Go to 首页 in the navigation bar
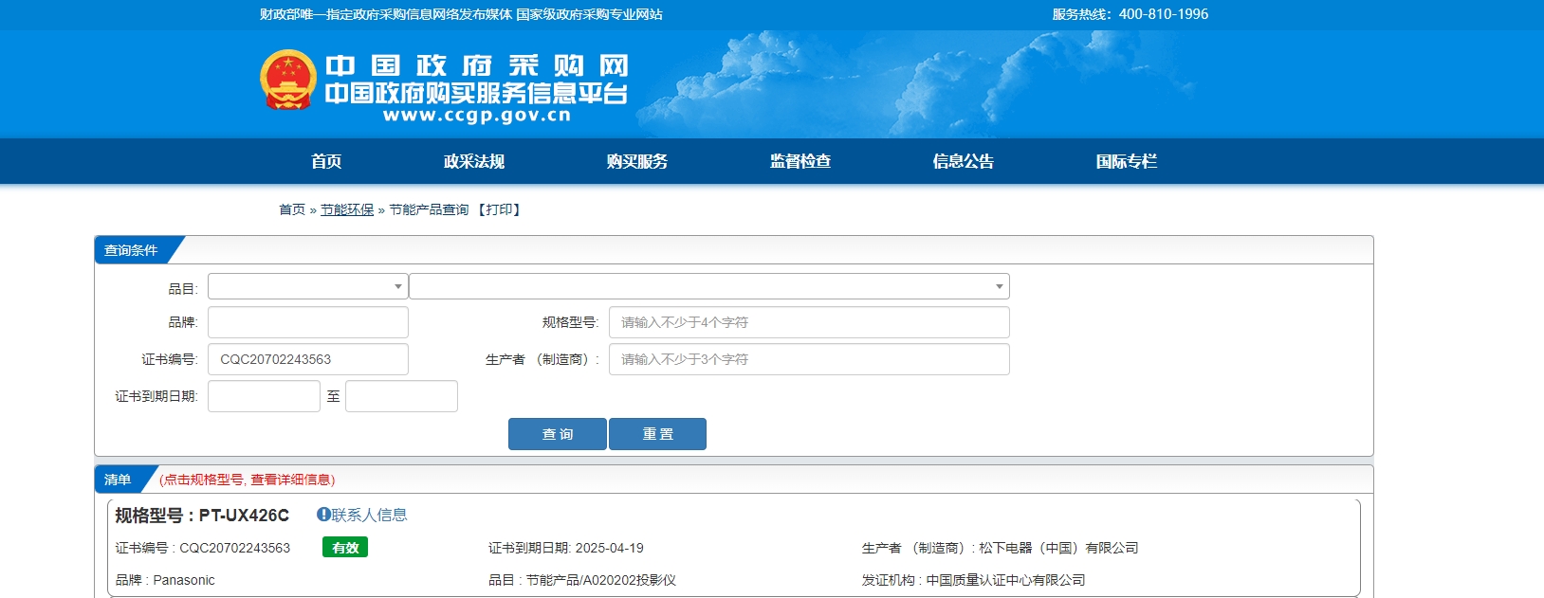Image resolution: width=1544 pixels, height=598 pixels. (326, 161)
